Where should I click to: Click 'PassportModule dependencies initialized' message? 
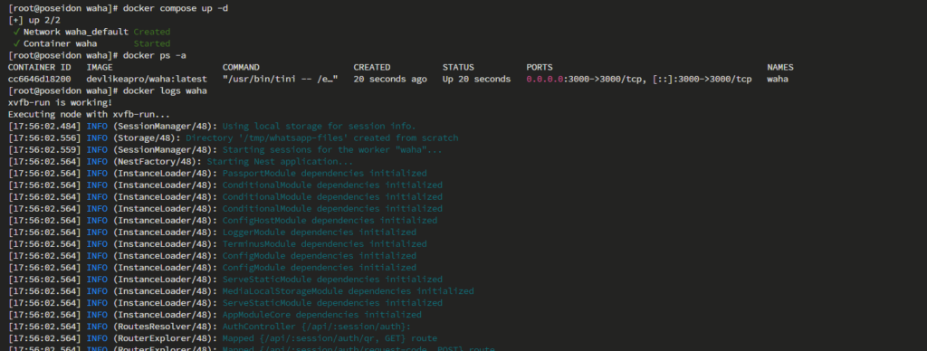(x=325, y=174)
